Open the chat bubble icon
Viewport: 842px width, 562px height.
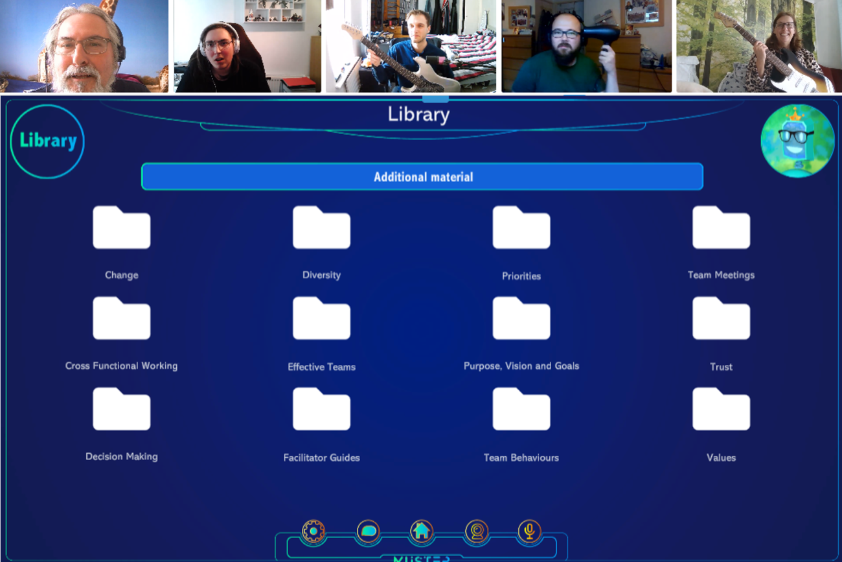click(x=368, y=532)
